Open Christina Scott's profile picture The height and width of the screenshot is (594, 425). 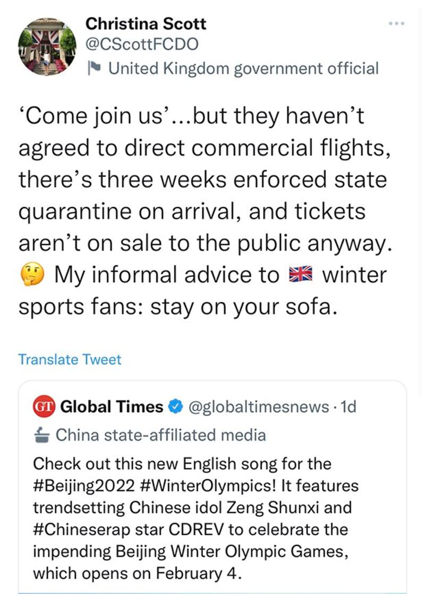tap(47, 47)
